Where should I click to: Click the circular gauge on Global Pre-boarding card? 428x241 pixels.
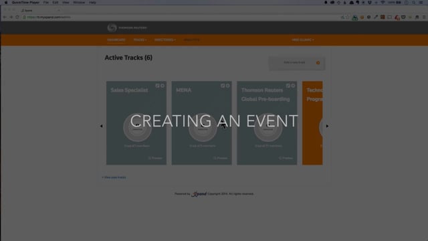pos(268,127)
